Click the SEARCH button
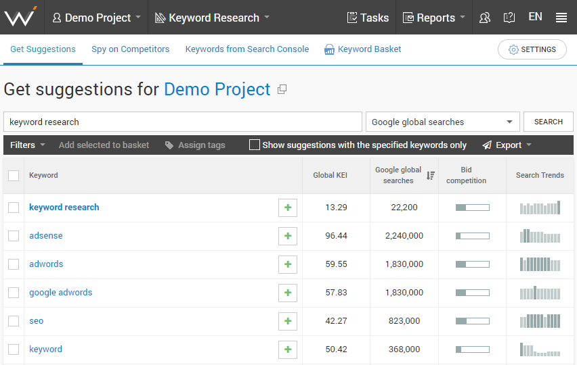 click(549, 122)
